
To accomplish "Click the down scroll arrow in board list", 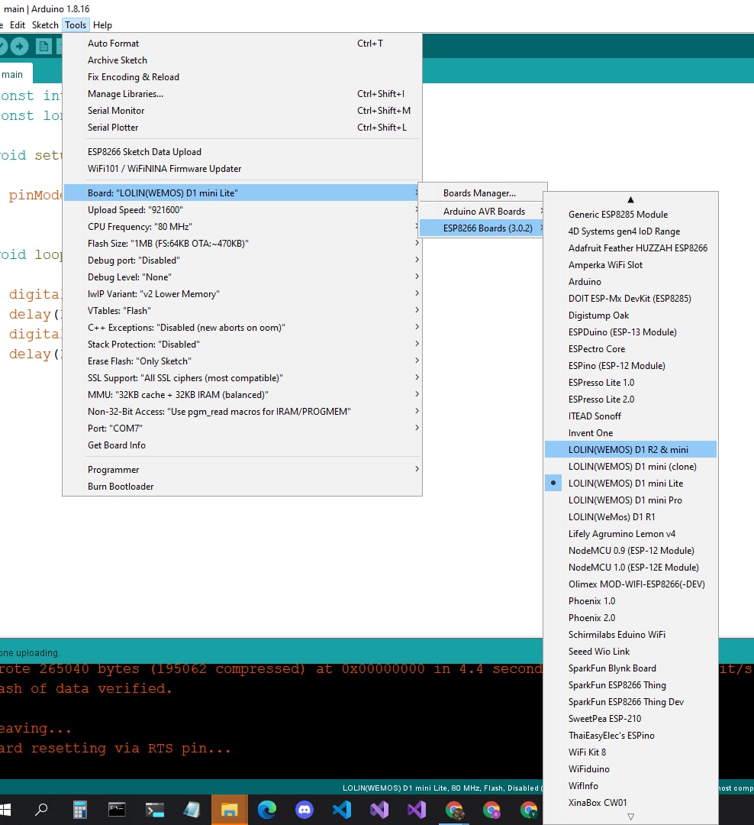I will click(630, 817).
